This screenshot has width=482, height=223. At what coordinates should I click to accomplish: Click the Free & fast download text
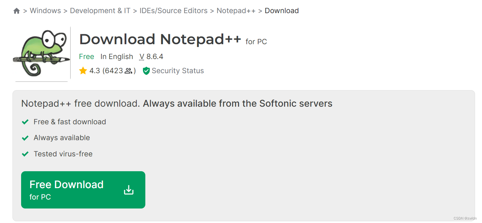coord(70,122)
